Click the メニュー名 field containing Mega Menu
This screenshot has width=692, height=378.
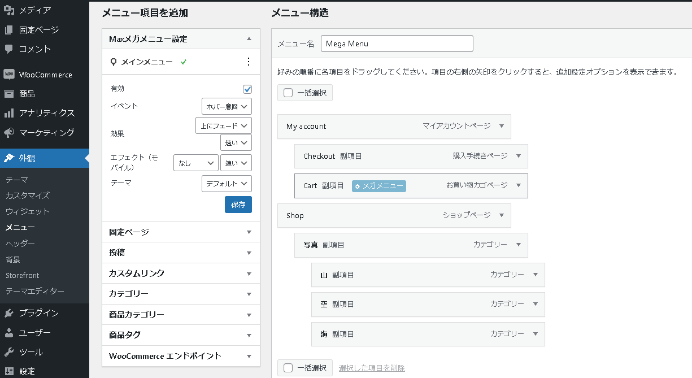(397, 44)
